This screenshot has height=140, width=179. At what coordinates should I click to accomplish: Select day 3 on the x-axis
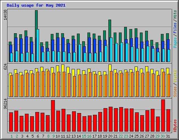(22, 136)
